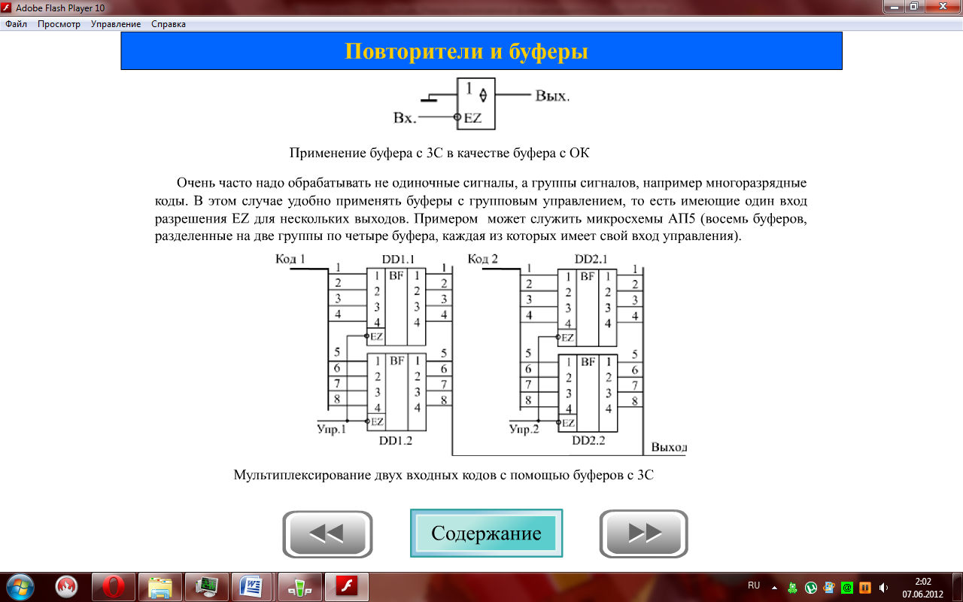This screenshot has height=602, width=963.
Task: Open the green network tray icon
Action: pyautogui.click(x=793, y=587)
